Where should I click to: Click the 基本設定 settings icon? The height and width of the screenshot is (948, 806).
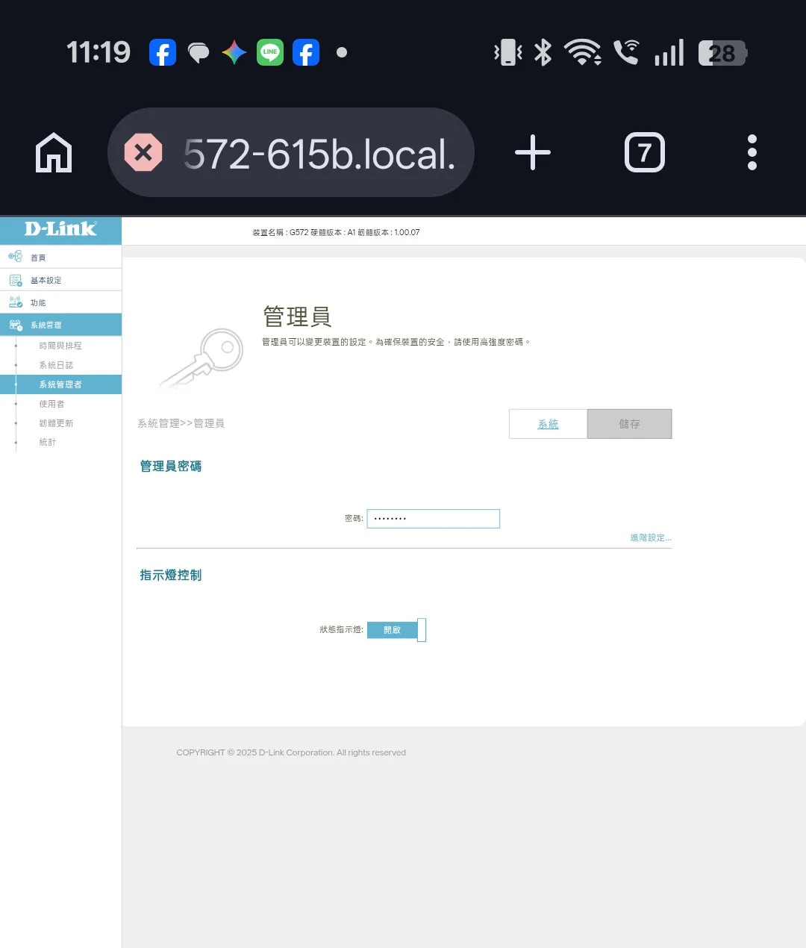[15, 280]
